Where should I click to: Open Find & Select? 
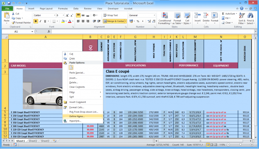[250, 18]
